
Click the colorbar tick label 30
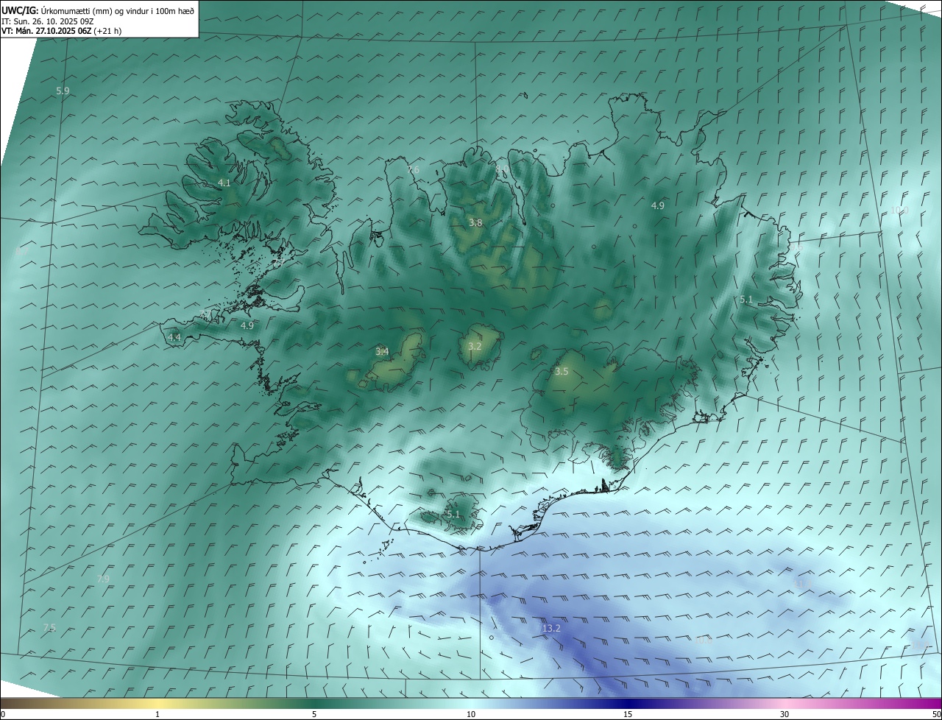click(785, 714)
